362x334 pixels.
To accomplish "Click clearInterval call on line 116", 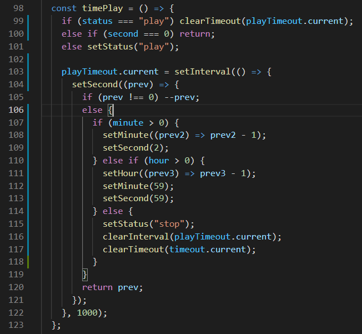I will [135, 237].
